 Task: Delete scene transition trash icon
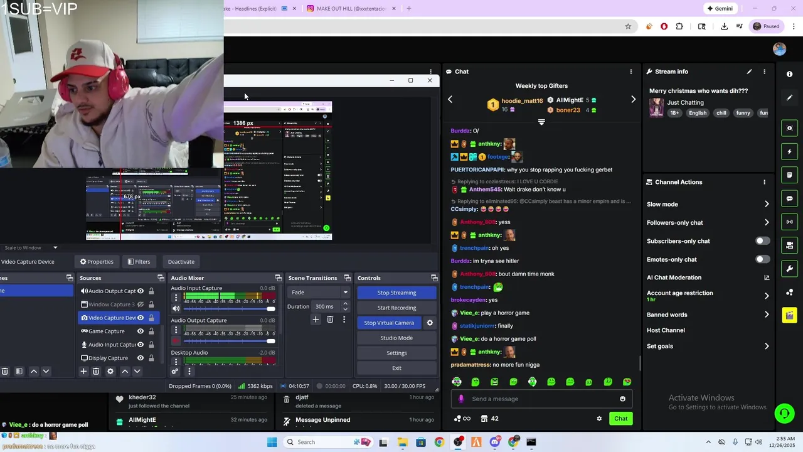click(x=330, y=320)
